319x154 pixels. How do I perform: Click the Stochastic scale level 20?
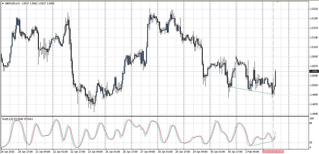point(311,143)
